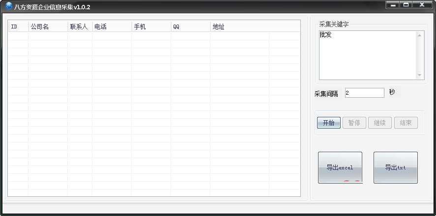Click the 手机 column header

pos(151,27)
